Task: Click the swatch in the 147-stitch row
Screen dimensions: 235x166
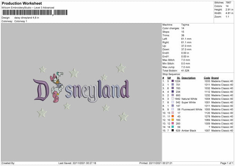Action: pyautogui.click(x=173, y=106)
